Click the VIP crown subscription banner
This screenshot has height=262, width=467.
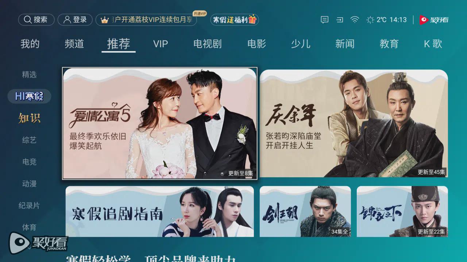tap(146, 20)
